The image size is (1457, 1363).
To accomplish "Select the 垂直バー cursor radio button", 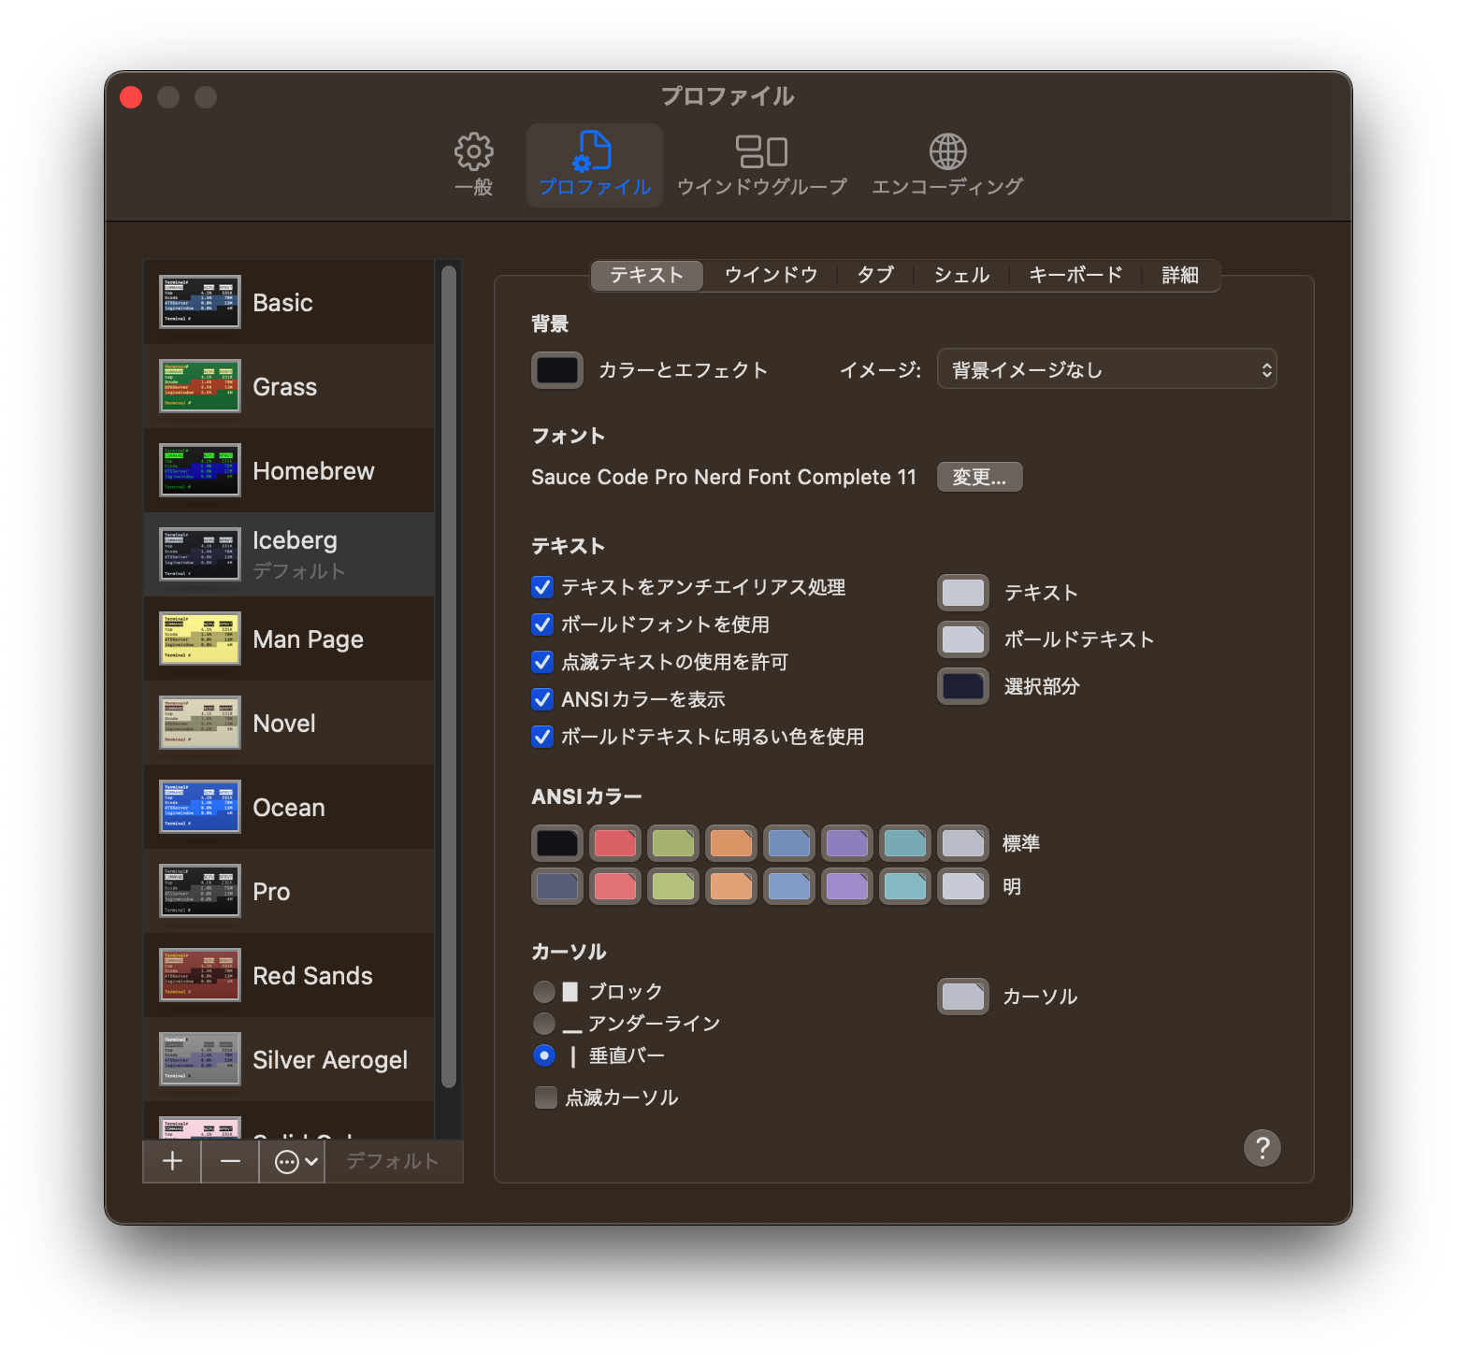I will (544, 1055).
